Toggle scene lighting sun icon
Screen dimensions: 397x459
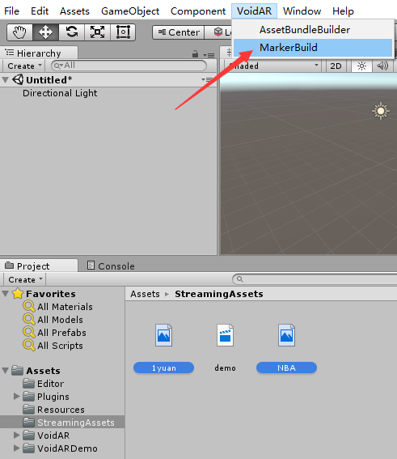point(361,66)
